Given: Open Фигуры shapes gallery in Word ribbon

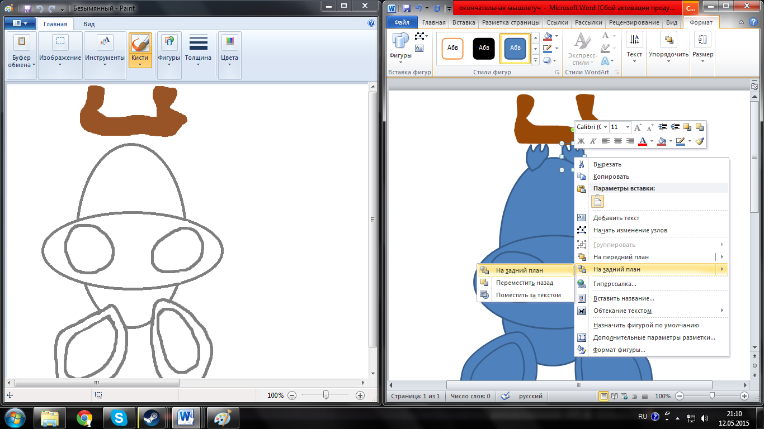Looking at the screenshot, I should pyautogui.click(x=400, y=46).
